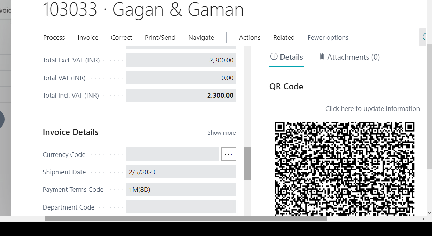Image resolution: width=446 pixels, height=251 pixels.
Task: Open the Correct menu
Action: (121, 37)
